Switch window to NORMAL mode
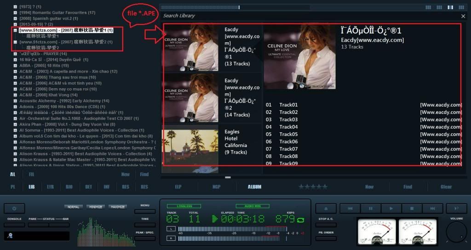The width and height of the screenshot is (471, 250). pos(73,207)
